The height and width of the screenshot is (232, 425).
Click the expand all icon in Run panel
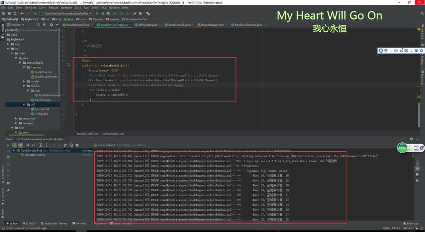pos(41,145)
